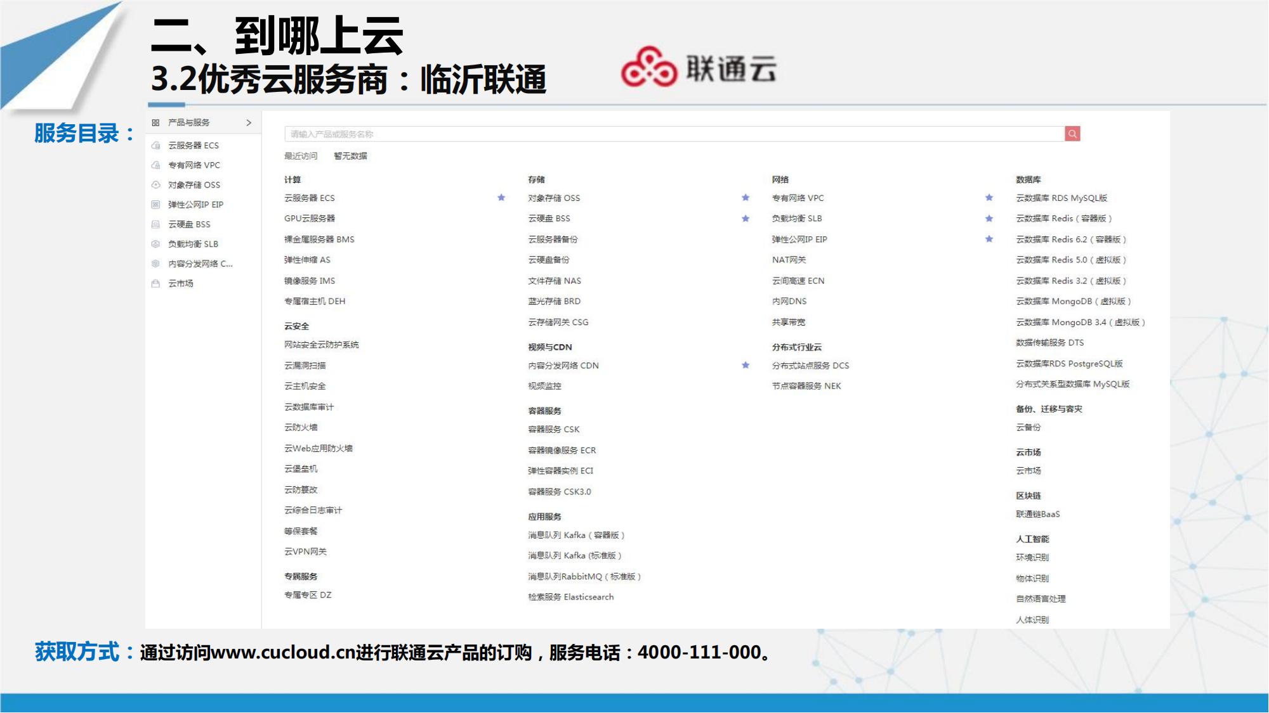Open GPU云服务器 link
The width and height of the screenshot is (1269, 713).
pos(310,219)
